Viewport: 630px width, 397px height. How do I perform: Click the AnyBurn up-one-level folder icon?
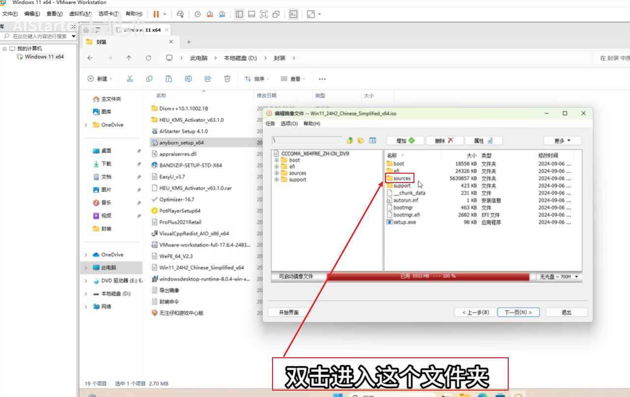350,141
